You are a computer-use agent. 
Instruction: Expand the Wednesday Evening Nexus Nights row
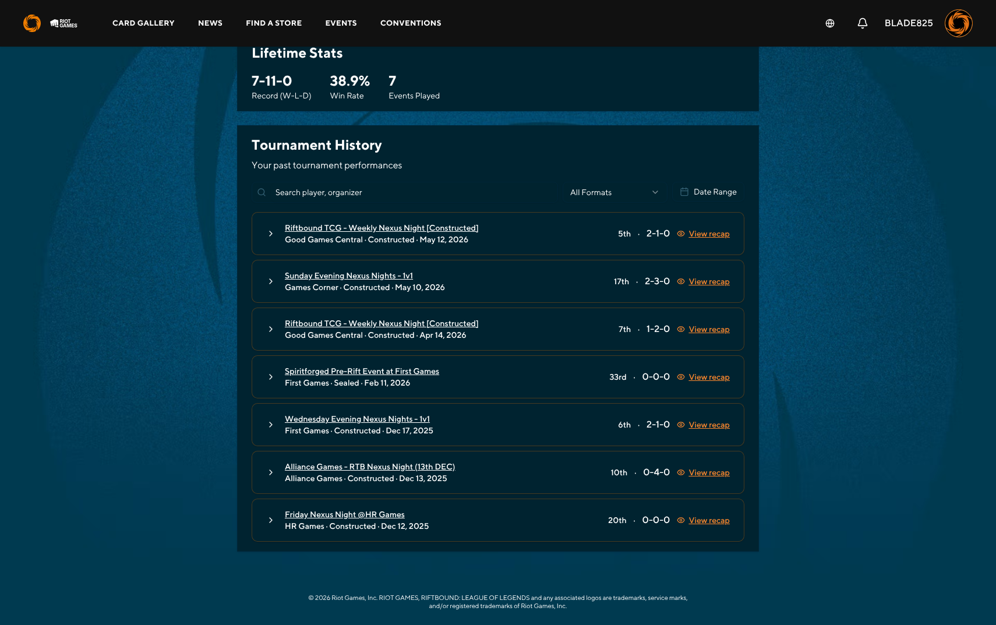tap(271, 425)
